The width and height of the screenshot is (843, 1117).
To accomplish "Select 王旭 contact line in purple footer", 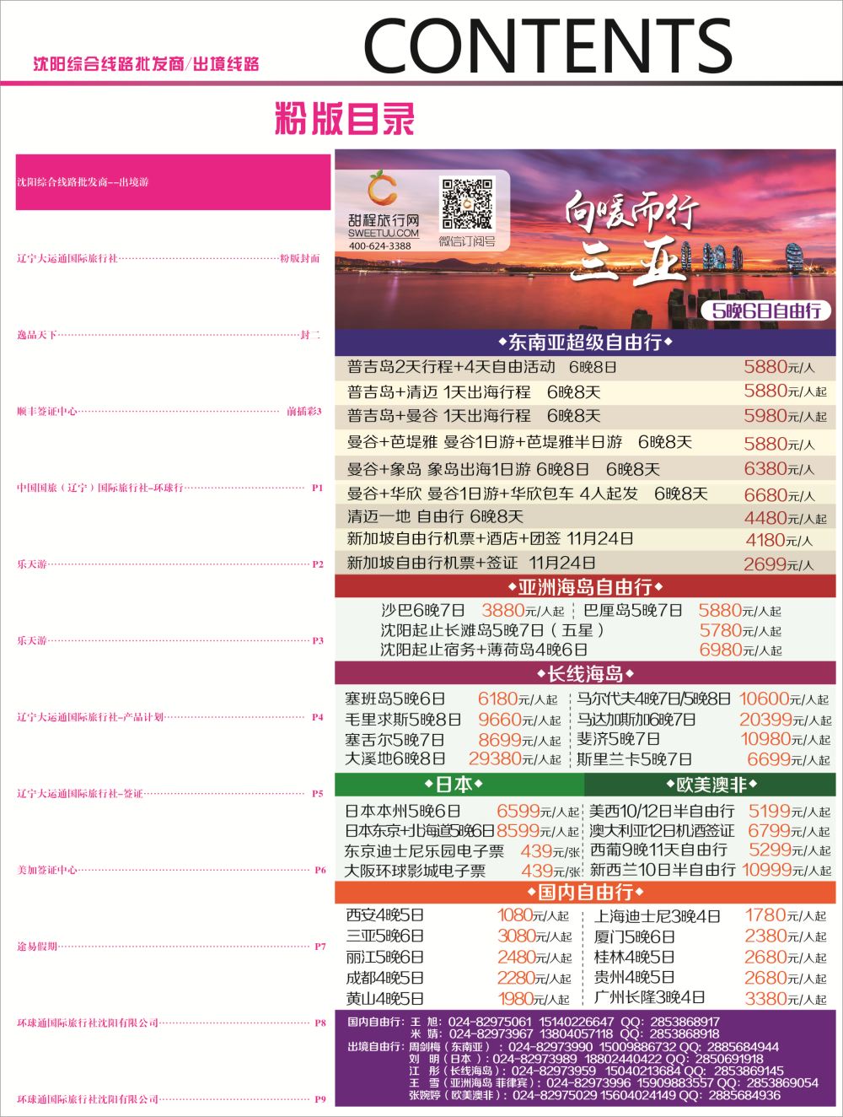I will [534, 1022].
